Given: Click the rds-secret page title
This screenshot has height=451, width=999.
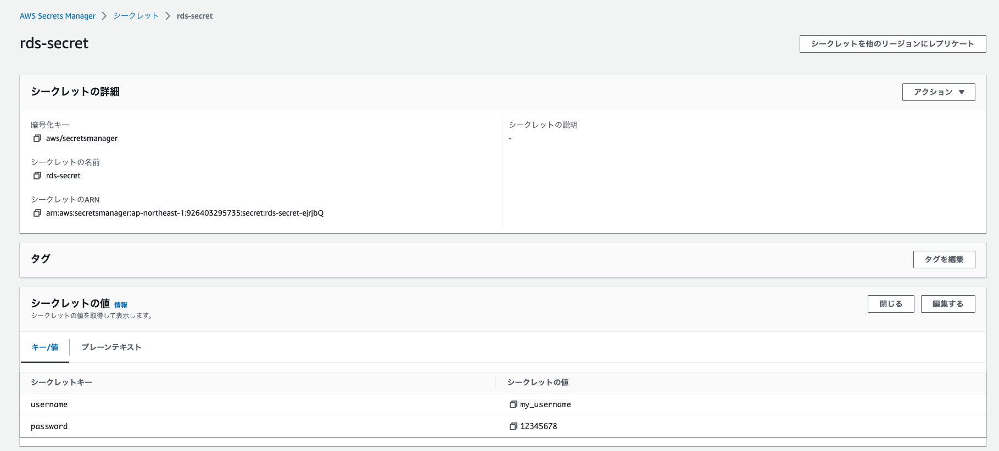Looking at the screenshot, I should 54,43.
